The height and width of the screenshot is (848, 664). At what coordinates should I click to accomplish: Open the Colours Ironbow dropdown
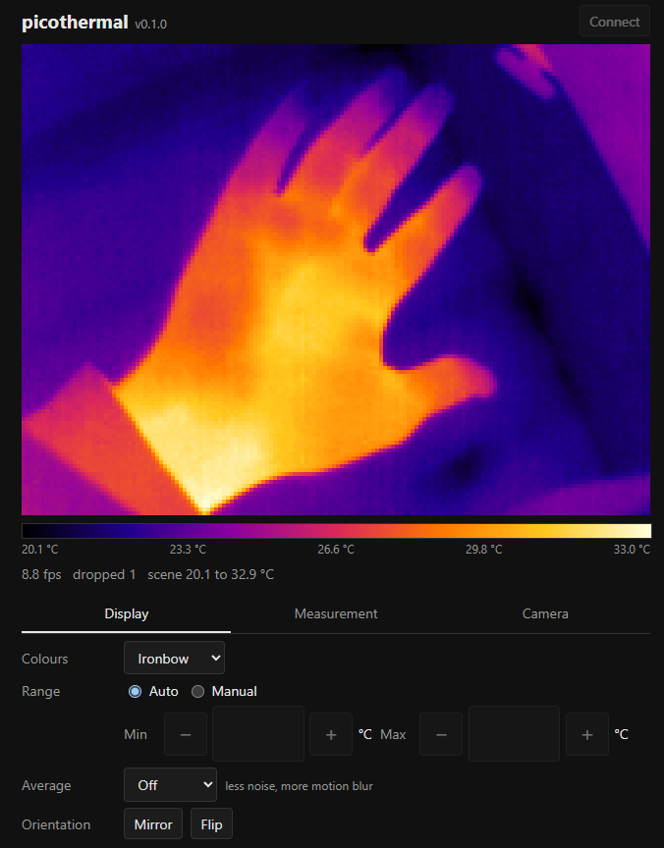[x=174, y=658]
